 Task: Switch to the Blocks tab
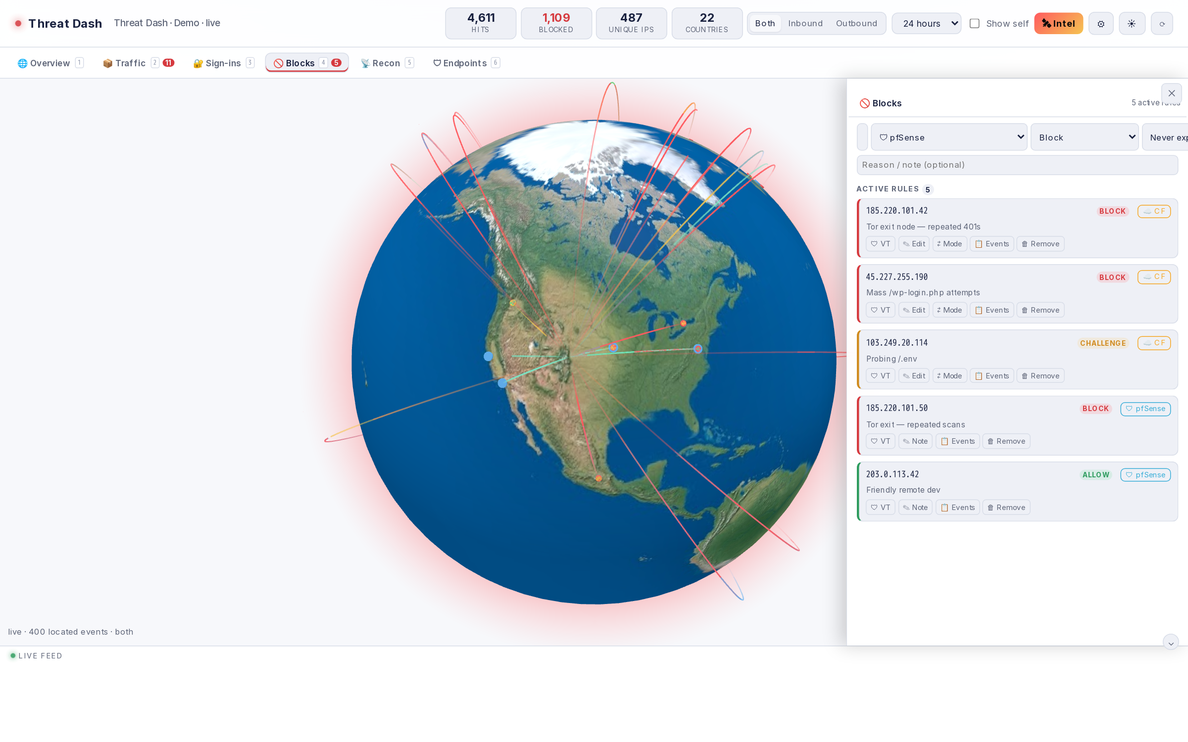[x=307, y=63]
